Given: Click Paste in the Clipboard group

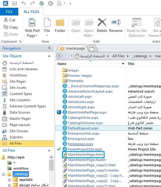Looking at the screenshot, I should tap(11, 34).
